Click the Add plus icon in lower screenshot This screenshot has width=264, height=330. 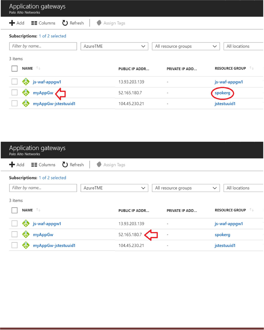12,165
